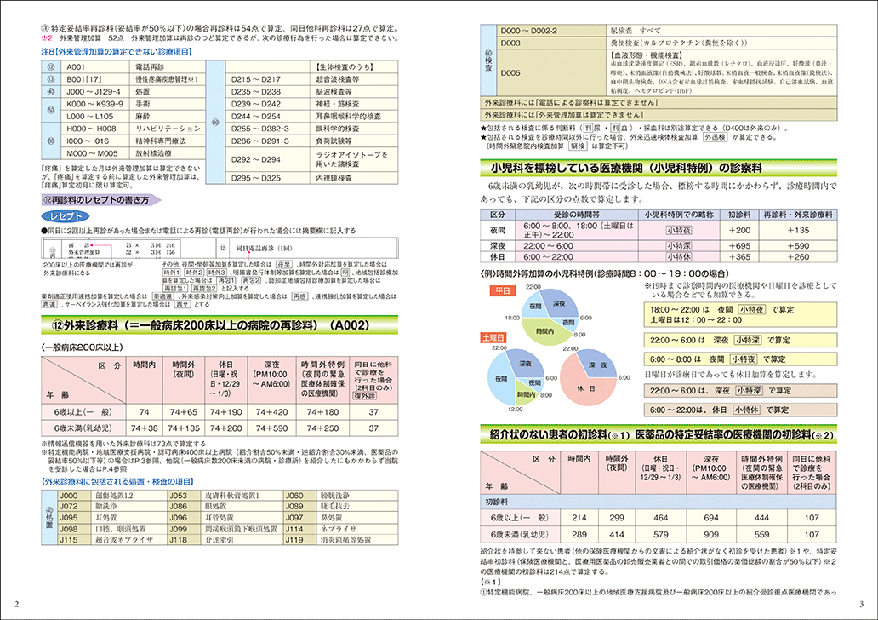This screenshot has width=878, height=620.
Task: Click the D235～D238 range cell
Action: pos(267,91)
